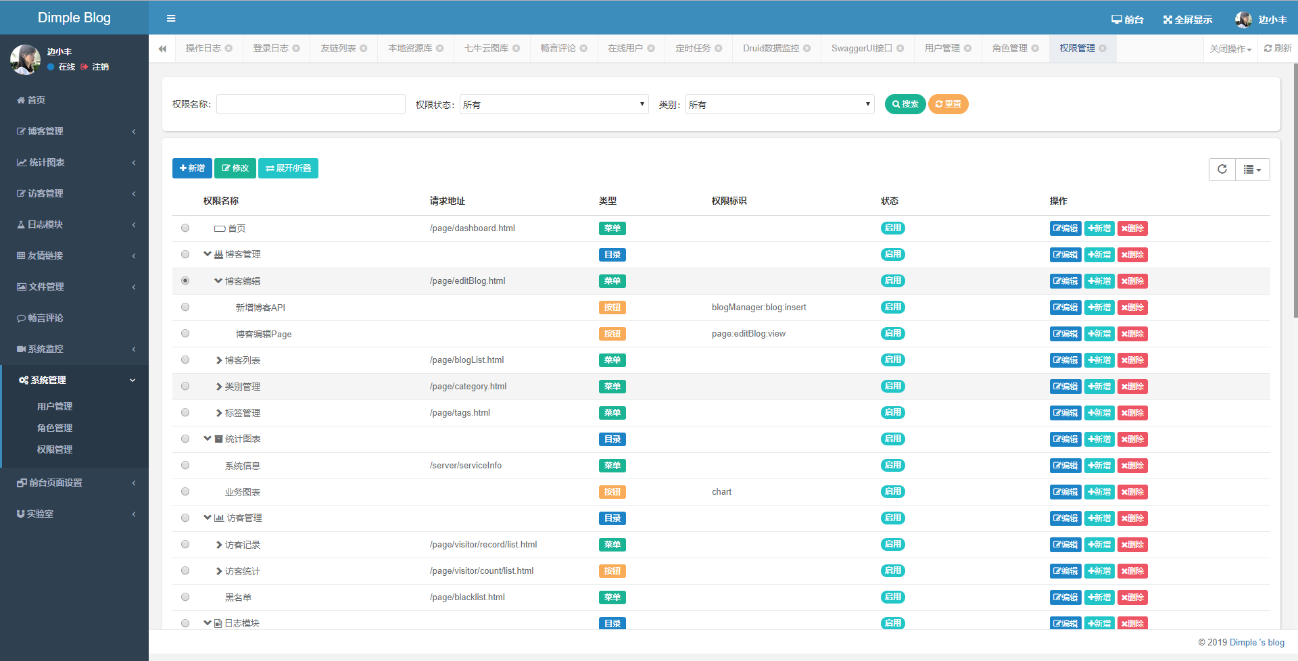Expand 日志模块 sidebar menu
The height and width of the screenshot is (661, 1298).
tap(74, 224)
